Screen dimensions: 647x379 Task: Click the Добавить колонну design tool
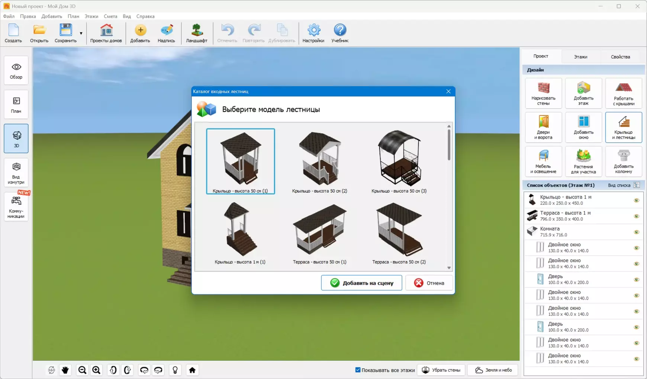[x=624, y=162]
